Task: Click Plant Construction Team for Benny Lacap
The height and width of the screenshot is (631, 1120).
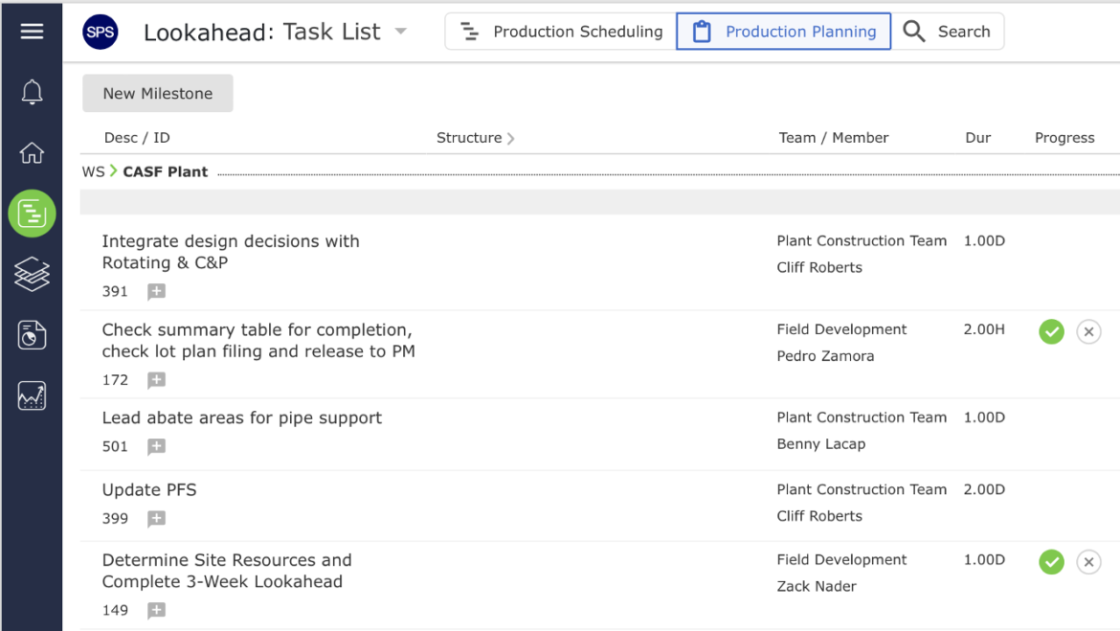Action: 862,417
